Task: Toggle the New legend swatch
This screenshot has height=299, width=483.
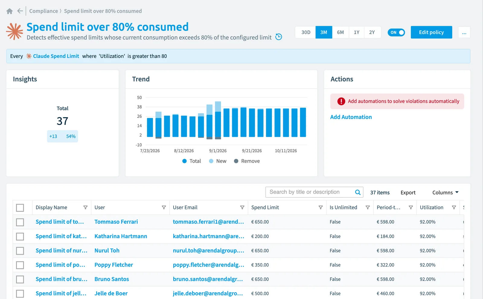Action: (x=211, y=161)
